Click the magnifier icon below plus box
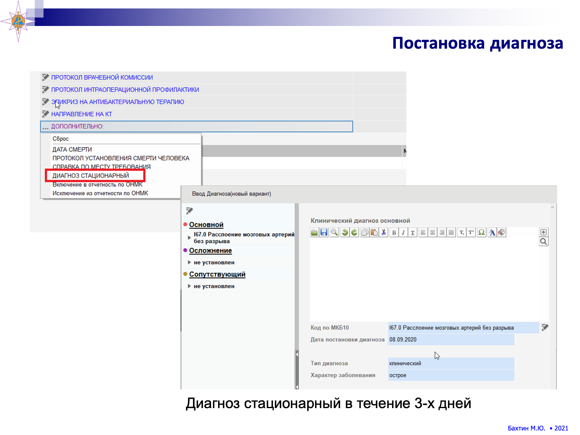Image resolution: width=580 pixels, height=435 pixels. point(543,242)
